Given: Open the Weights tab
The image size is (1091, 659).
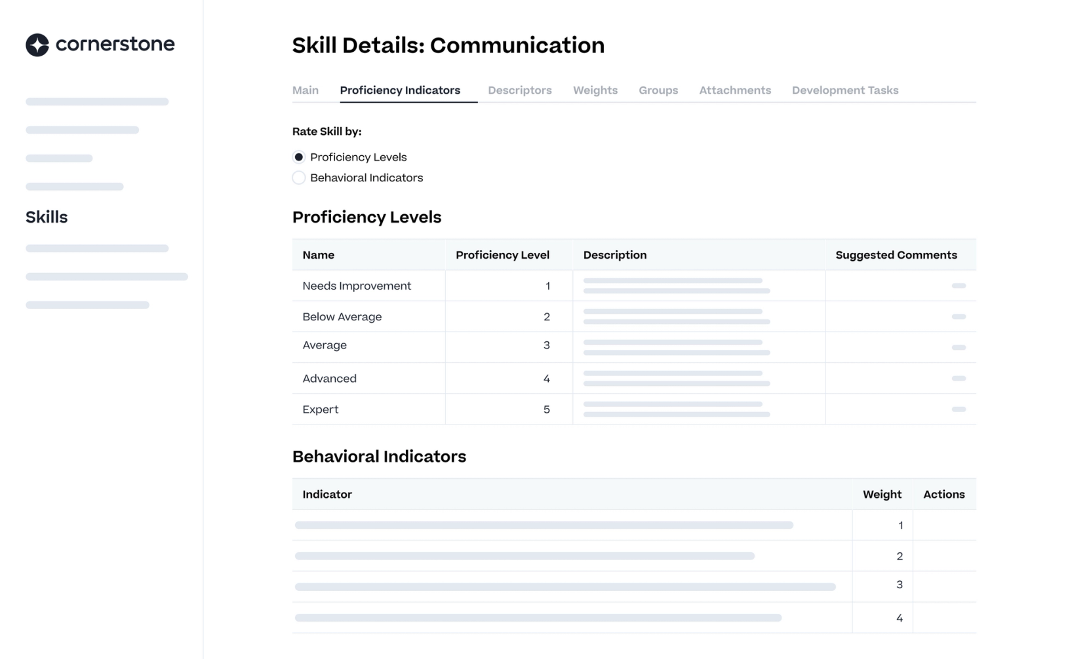Looking at the screenshot, I should [x=595, y=90].
